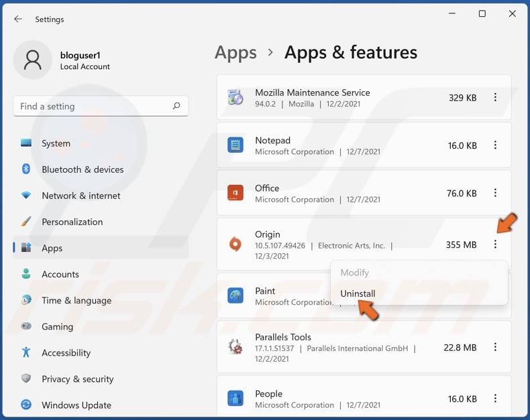Open three-dot menu for Office
530x420 pixels.
(x=495, y=193)
